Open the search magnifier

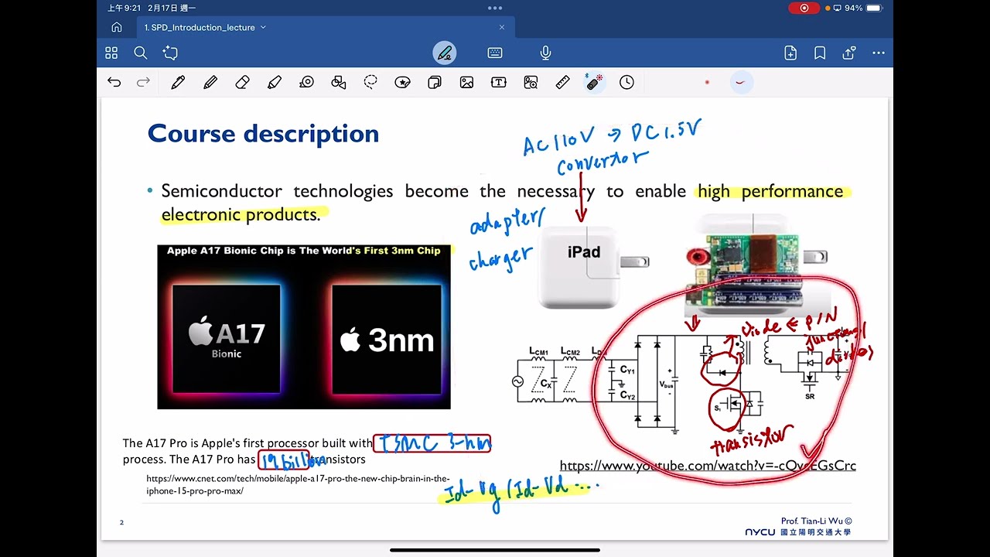[140, 53]
